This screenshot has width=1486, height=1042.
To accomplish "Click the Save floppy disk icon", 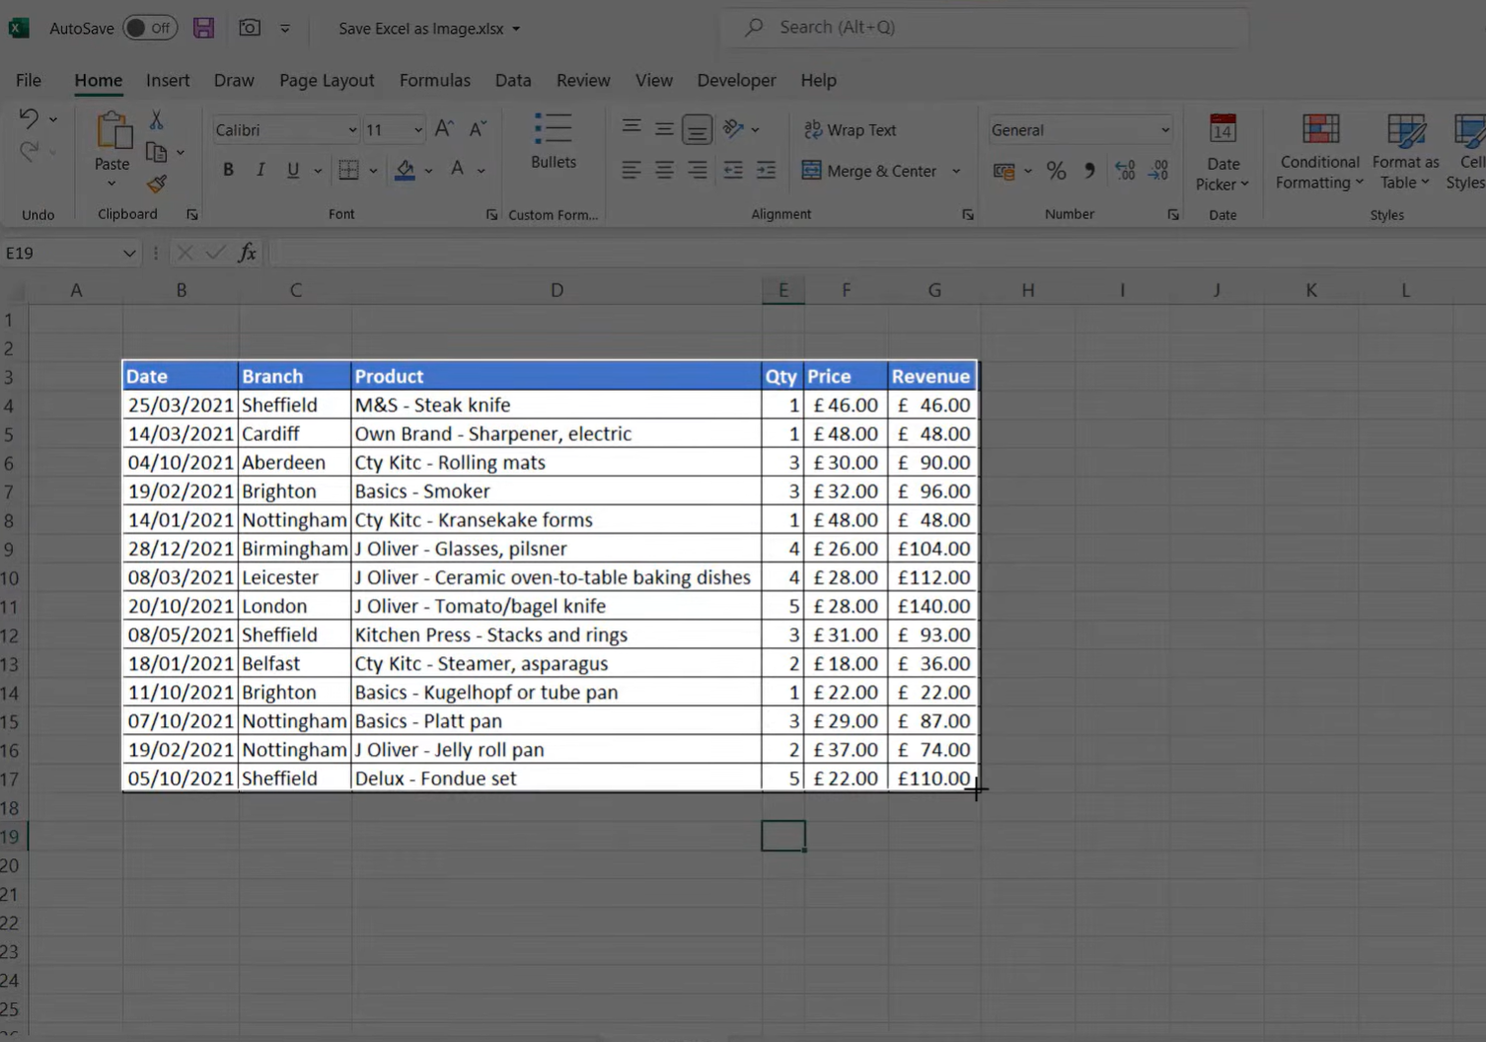I will (203, 28).
